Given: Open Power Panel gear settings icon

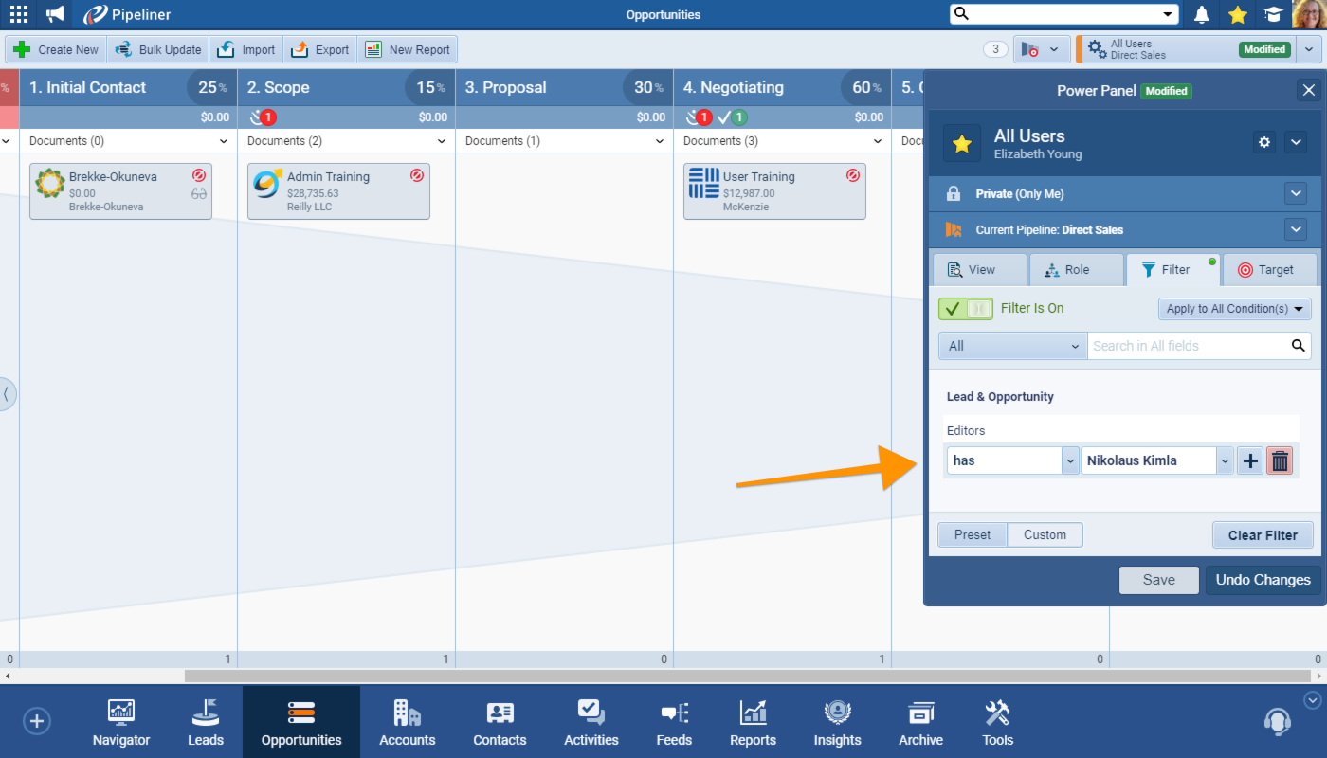Looking at the screenshot, I should (1263, 142).
